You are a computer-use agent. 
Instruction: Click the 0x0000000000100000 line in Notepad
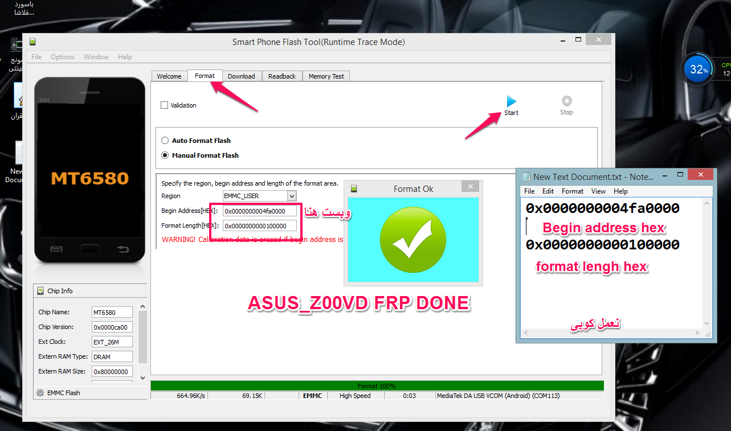602,245
